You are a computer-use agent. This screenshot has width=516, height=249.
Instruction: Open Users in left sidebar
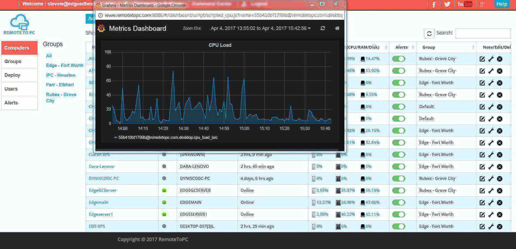19,89
